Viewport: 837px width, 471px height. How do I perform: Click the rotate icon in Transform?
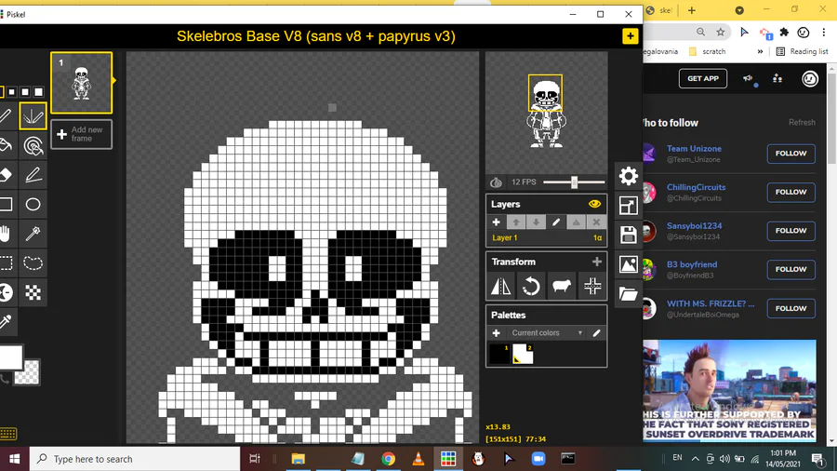coord(531,287)
